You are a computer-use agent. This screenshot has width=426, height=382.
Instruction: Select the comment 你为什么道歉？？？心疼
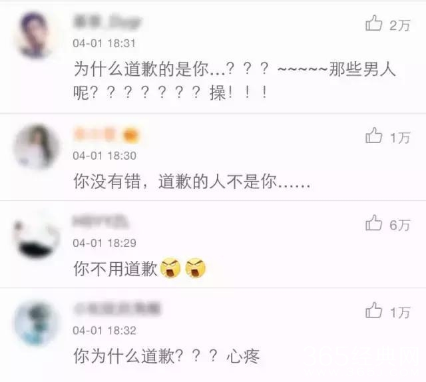pos(166,356)
